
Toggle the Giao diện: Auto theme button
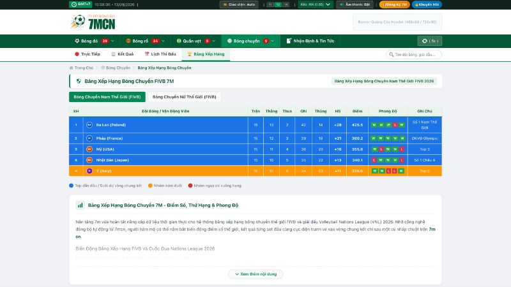click(239, 4)
